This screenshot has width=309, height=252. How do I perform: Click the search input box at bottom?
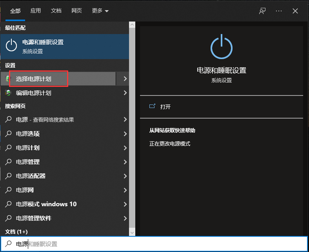click(x=157, y=244)
